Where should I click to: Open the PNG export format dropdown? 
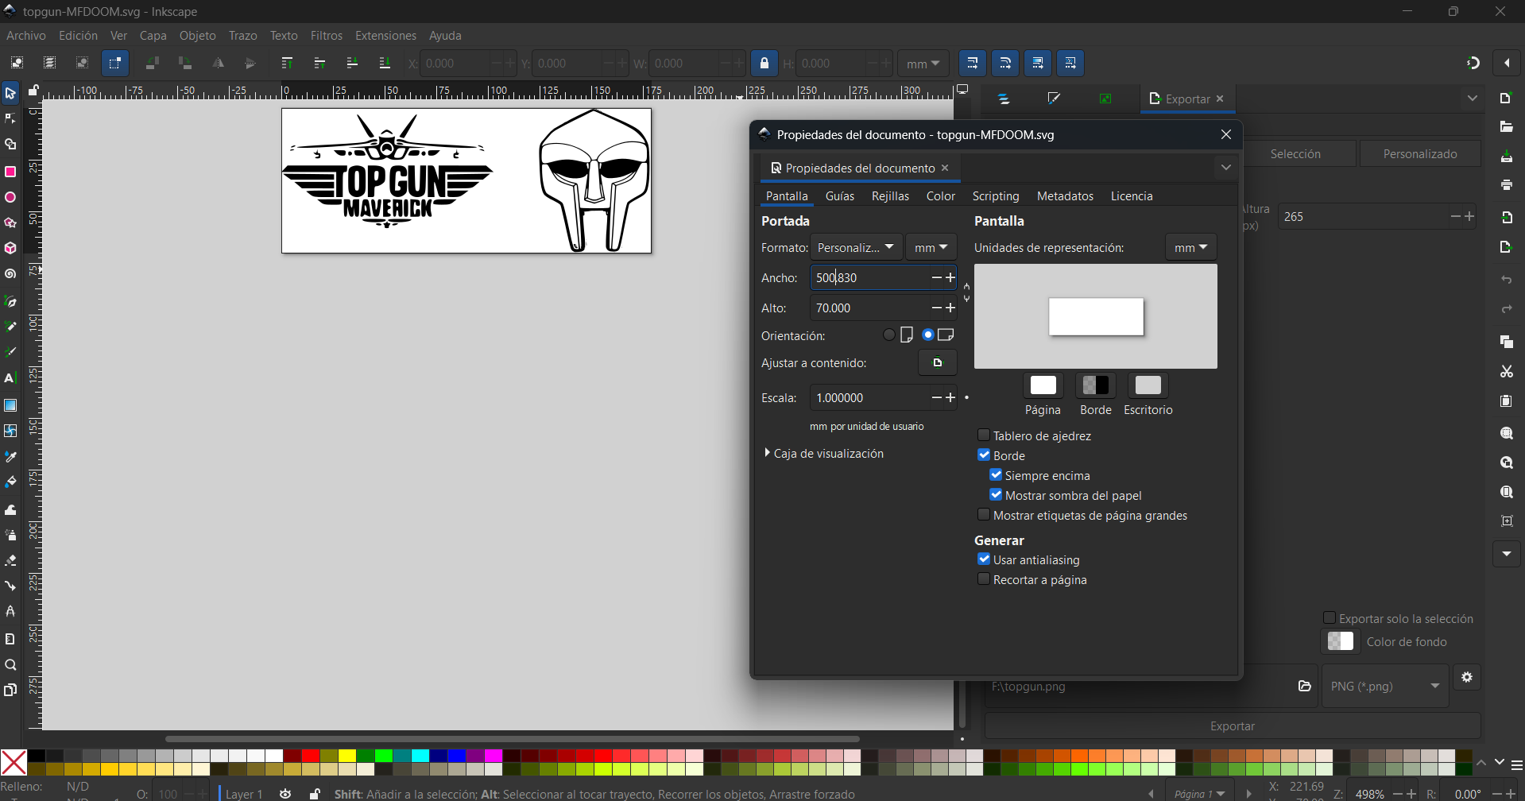coord(1385,686)
